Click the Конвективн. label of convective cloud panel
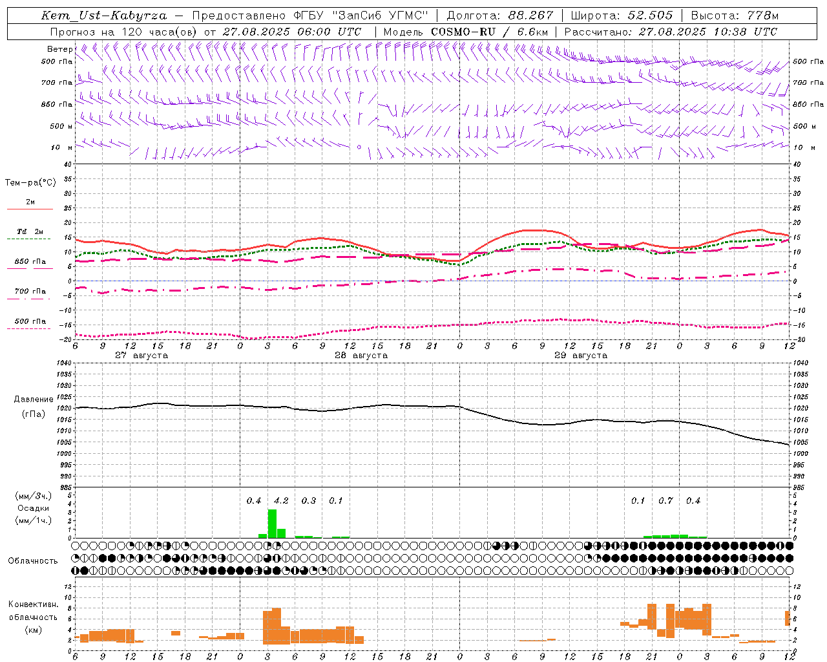Viewport: 827px width, 662px height. (34, 604)
